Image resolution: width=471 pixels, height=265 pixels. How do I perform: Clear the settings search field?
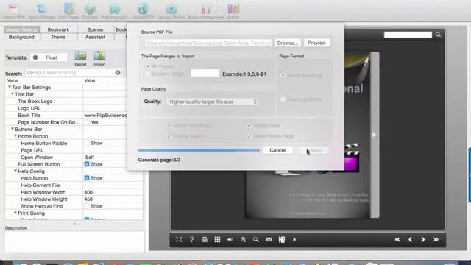click(118, 73)
